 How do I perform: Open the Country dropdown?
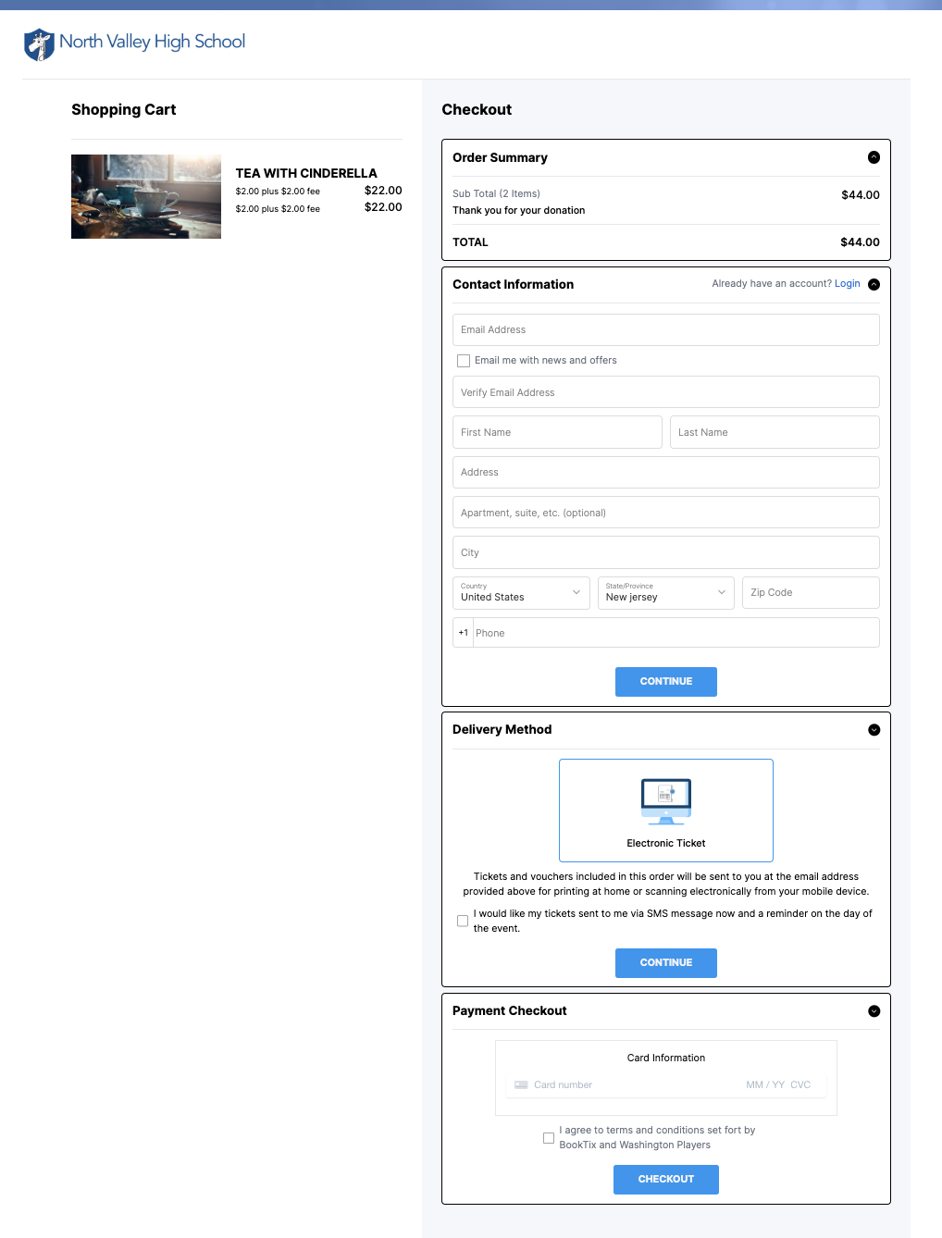(521, 593)
